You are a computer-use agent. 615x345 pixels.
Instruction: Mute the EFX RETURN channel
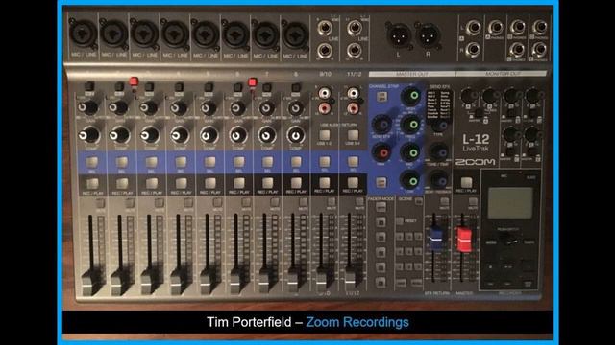coord(444,201)
